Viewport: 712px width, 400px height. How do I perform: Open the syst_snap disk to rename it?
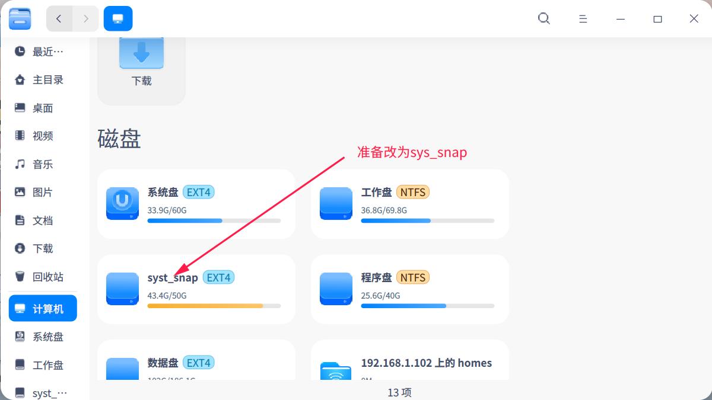(x=196, y=289)
